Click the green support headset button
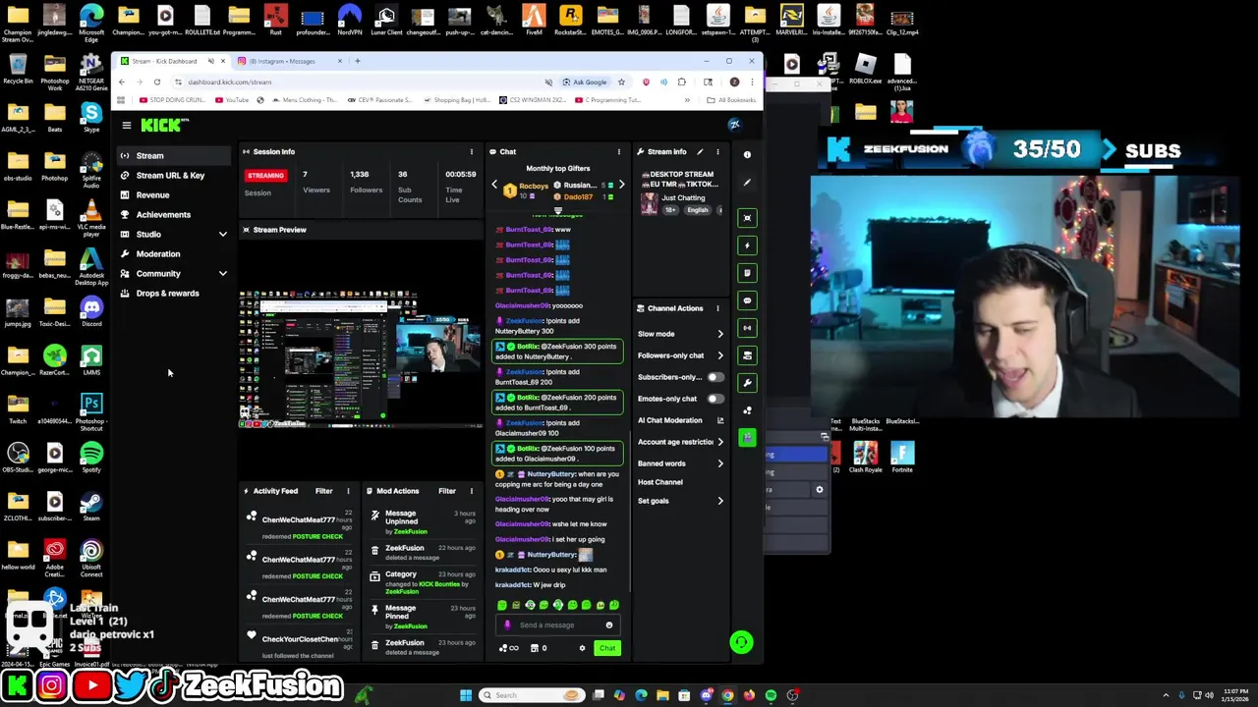1258x707 pixels. coord(741,642)
